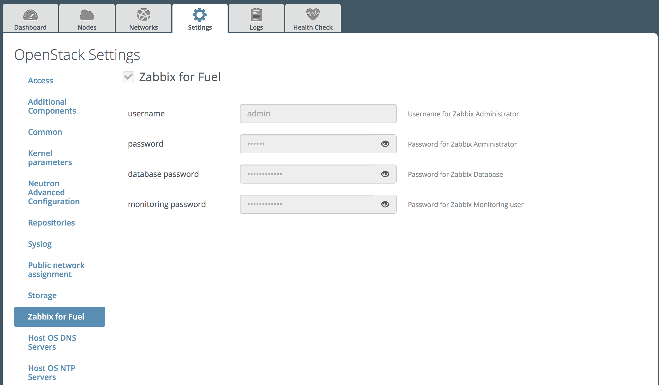The width and height of the screenshot is (659, 385).
Task: Open Additional Components settings
Action: [x=52, y=106]
